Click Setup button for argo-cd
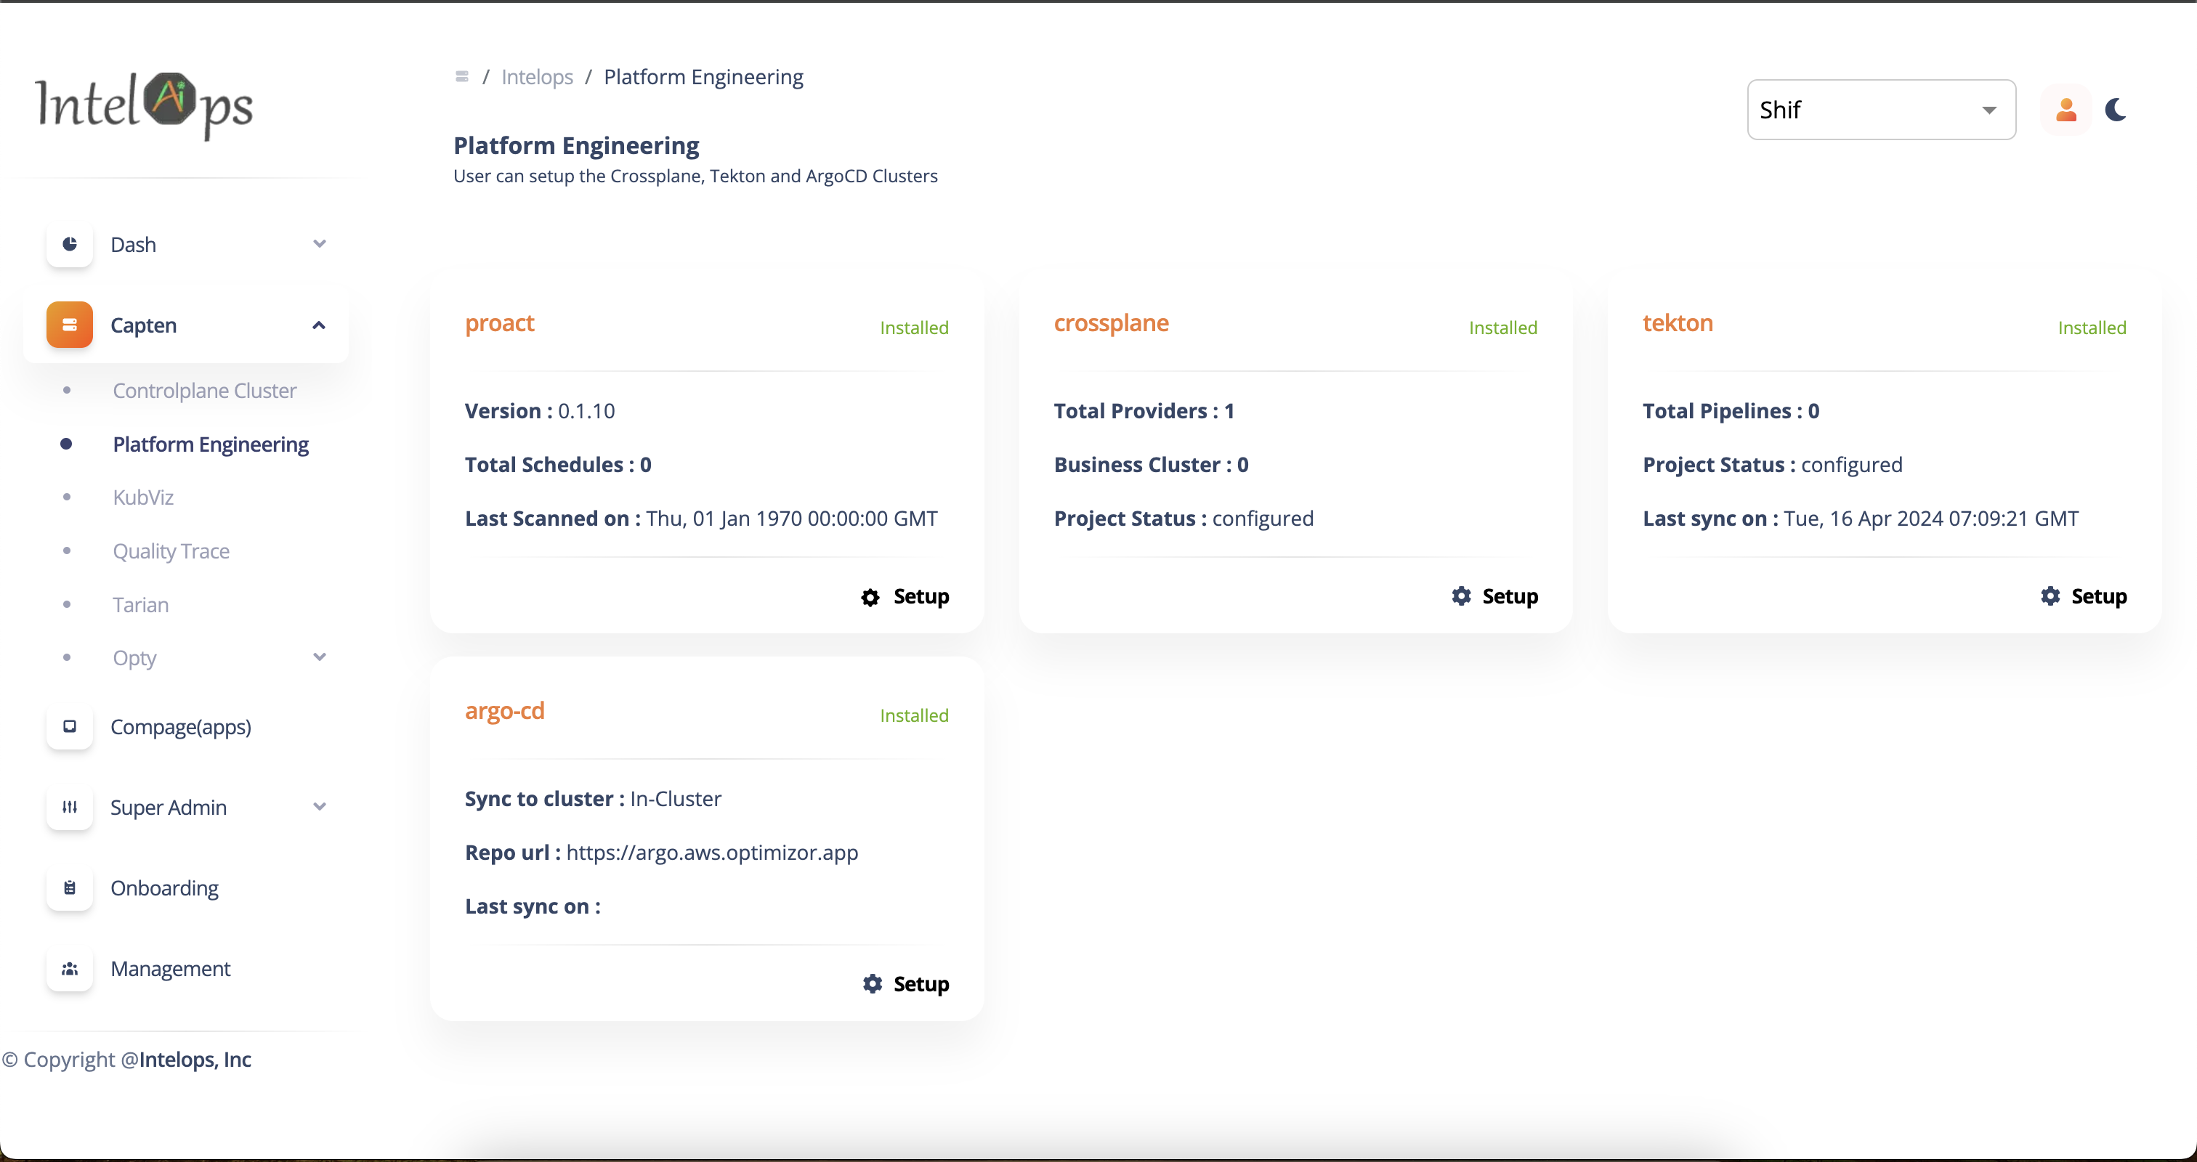The height and width of the screenshot is (1162, 2197). click(x=905, y=983)
